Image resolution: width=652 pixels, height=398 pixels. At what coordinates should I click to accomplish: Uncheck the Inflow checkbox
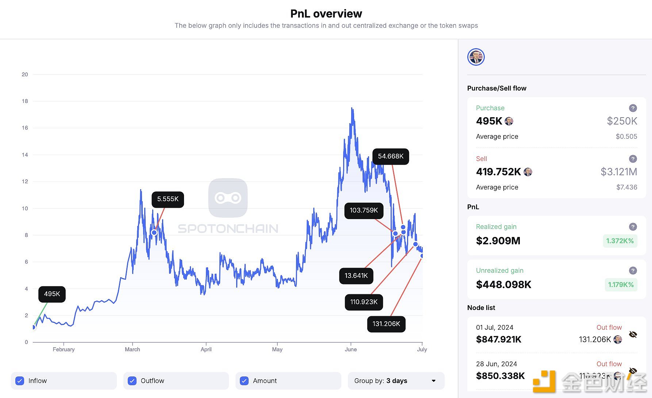[20, 381]
